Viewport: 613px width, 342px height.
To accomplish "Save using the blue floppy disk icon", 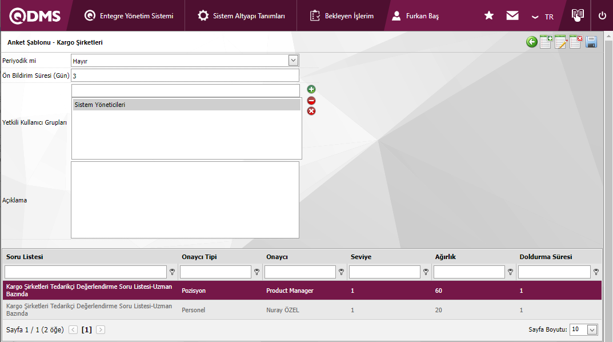I will [591, 42].
